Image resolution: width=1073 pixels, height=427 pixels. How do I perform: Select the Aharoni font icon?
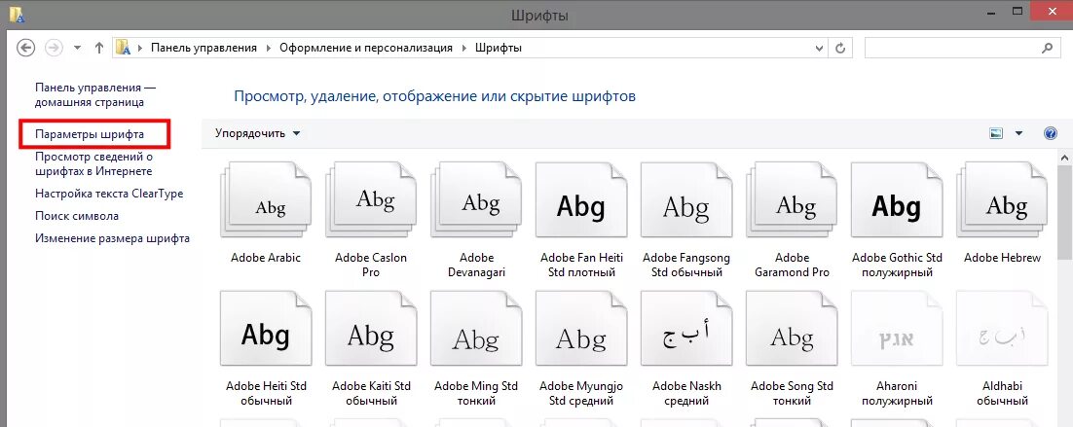click(x=897, y=329)
